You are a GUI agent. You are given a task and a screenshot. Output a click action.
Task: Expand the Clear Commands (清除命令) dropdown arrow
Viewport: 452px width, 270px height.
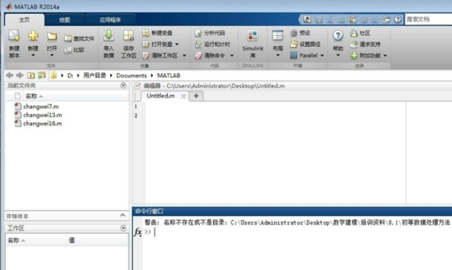click(x=232, y=55)
